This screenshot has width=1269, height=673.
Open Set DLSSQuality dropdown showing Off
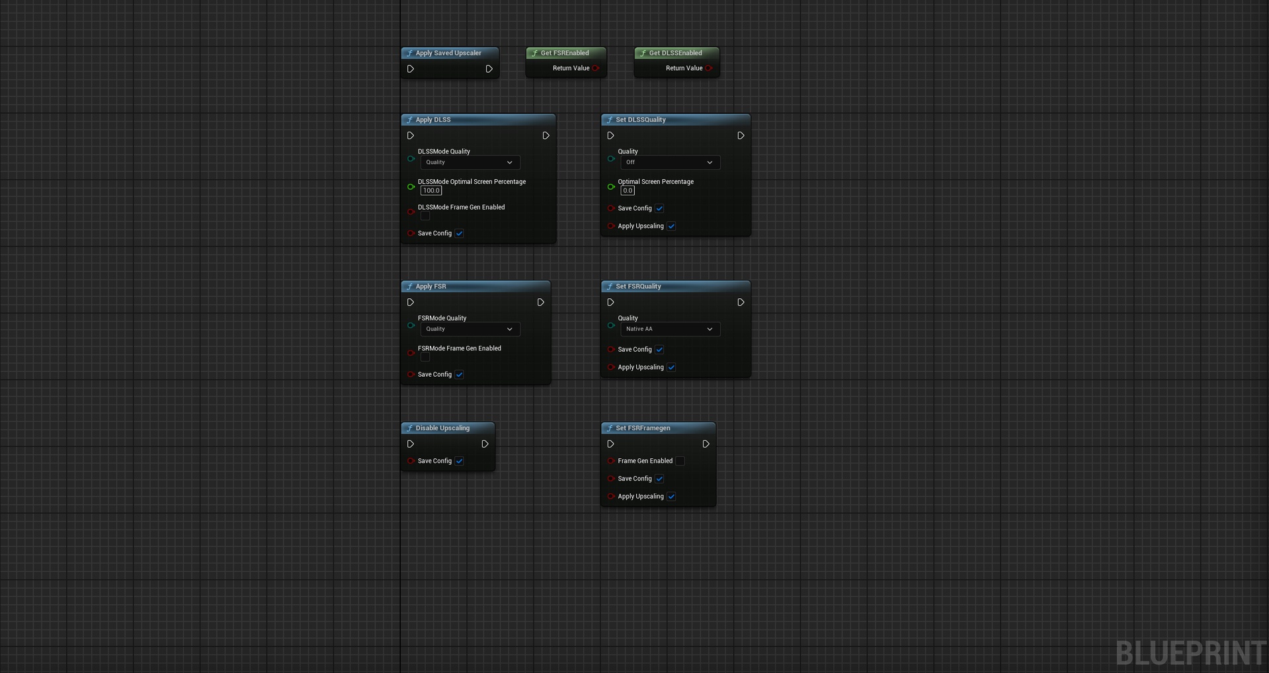(670, 163)
